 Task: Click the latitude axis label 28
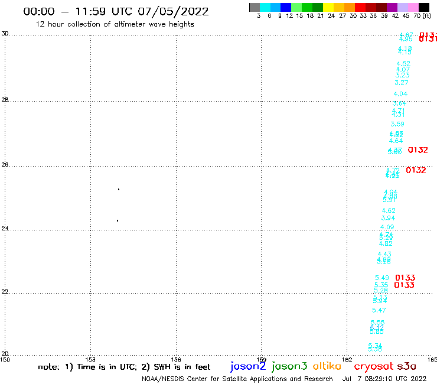coord(5,100)
